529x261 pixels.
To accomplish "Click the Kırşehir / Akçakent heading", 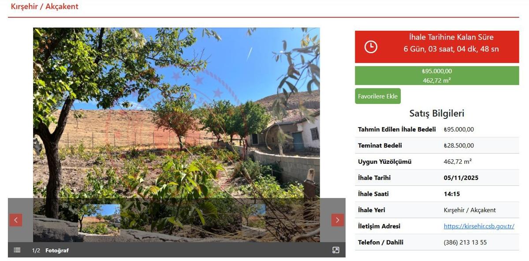I will pyautogui.click(x=45, y=7).
